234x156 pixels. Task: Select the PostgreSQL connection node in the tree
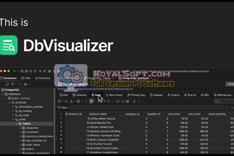pos(10,90)
